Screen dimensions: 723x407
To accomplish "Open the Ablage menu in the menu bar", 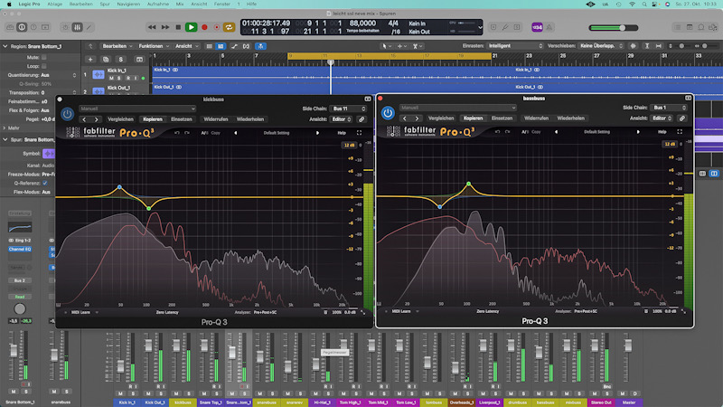I will point(55,5).
